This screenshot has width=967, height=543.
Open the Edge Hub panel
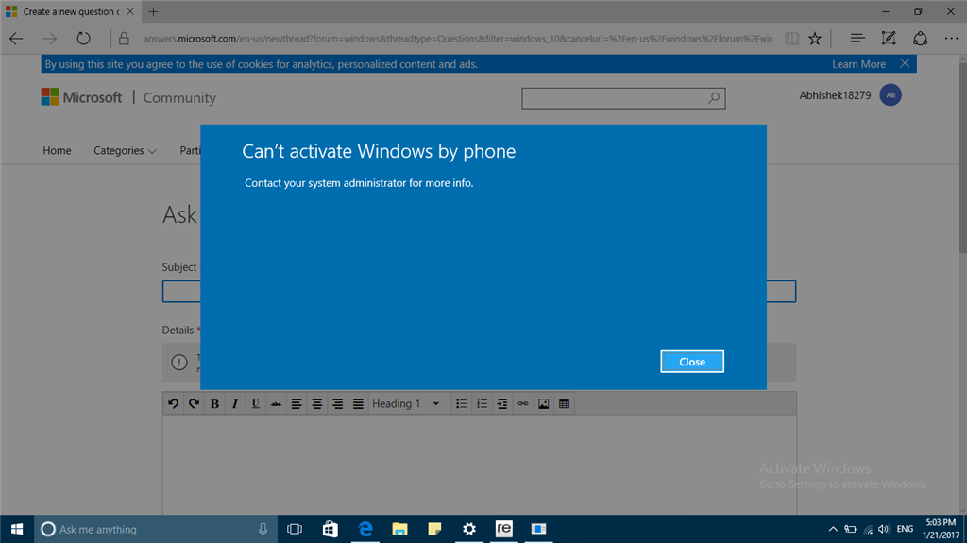click(x=857, y=39)
